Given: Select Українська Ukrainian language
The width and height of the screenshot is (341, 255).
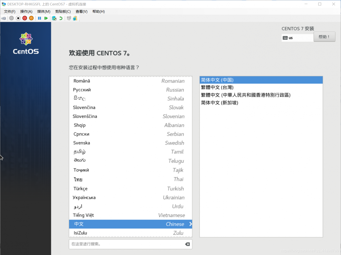Looking at the screenshot, I should pos(131,198).
